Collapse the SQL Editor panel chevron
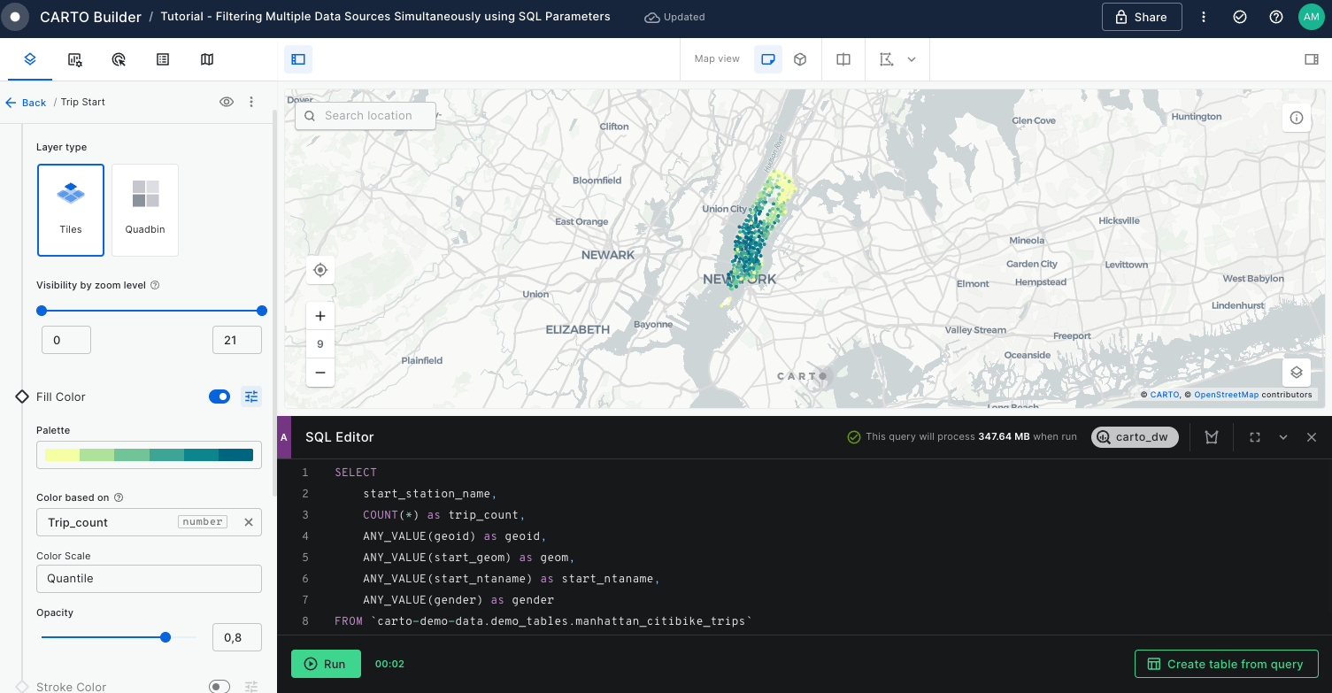The image size is (1332, 693). pos(1283,437)
